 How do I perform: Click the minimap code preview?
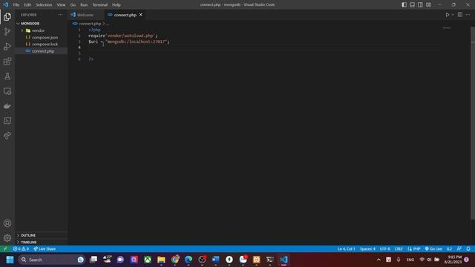[x=447, y=28]
